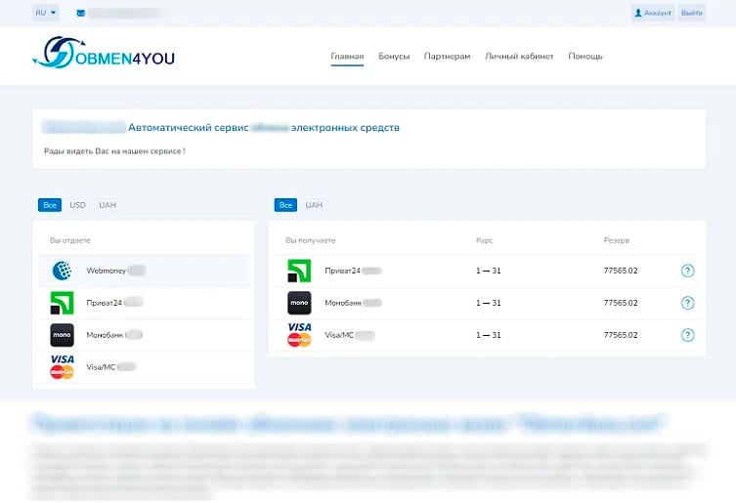Click the Аккаунт button
Image resolution: width=736 pixels, height=503 pixels.
(x=652, y=14)
